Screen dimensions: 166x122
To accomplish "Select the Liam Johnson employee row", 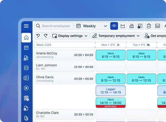I will point(64,67).
